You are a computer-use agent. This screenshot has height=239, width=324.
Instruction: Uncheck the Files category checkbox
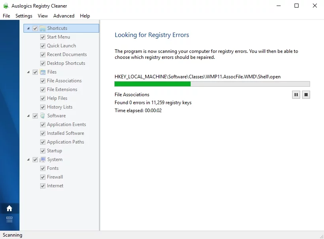click(x=35, y=72)
